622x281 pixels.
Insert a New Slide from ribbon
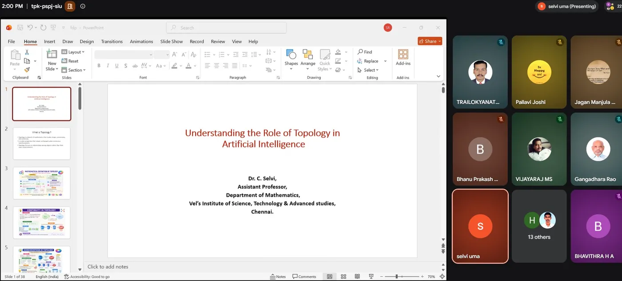[x=52, y=60]
